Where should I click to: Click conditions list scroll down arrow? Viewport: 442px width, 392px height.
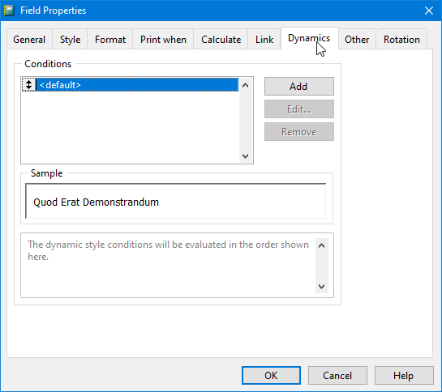[245, 156]
